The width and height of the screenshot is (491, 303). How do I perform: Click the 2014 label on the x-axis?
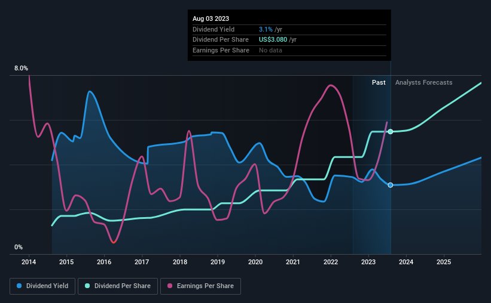click(x=29, y=262)
